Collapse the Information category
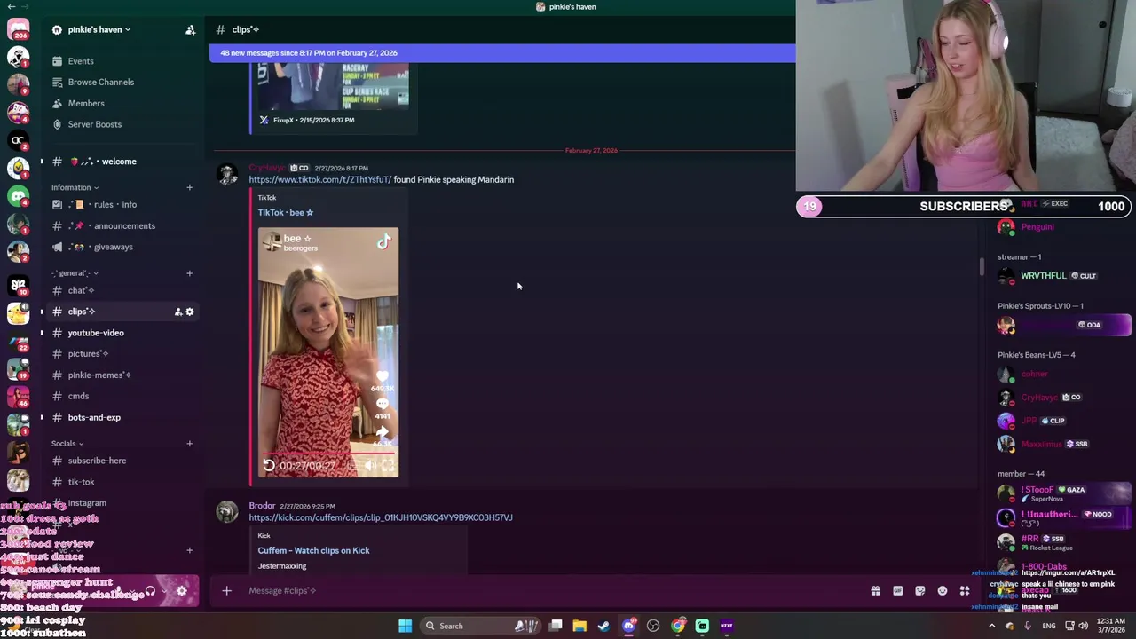The height and width of the screenshot is (639, 1136). (75, 187)
